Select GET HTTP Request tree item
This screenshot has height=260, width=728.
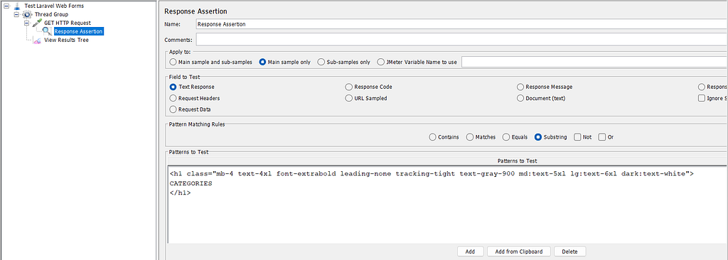(x=68, y=23)
